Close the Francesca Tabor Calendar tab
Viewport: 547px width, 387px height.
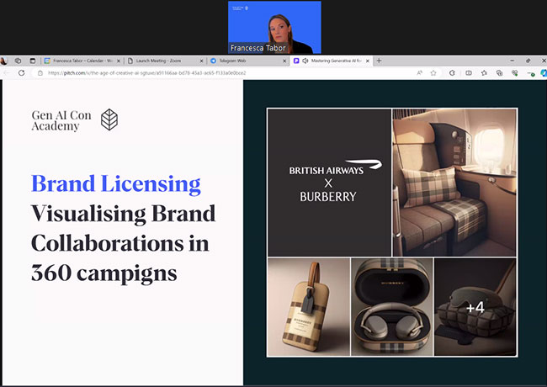tap(119, 61)
